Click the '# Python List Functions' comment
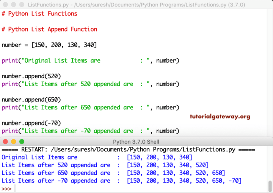Image resolution: width=273 pixels, height=193 pixels. [39, 14]
